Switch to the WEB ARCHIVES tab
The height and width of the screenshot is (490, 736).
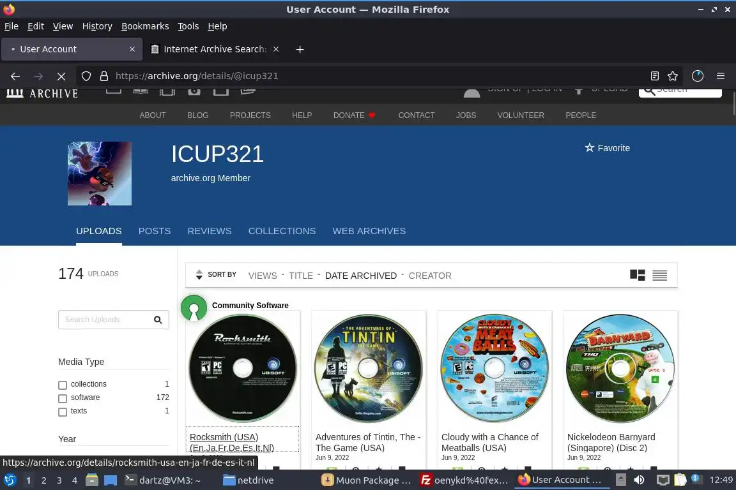coord(369,231)
